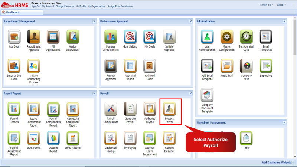Click the Sign Out link
This screenshot has height=167, width=297.
[36, 6]
